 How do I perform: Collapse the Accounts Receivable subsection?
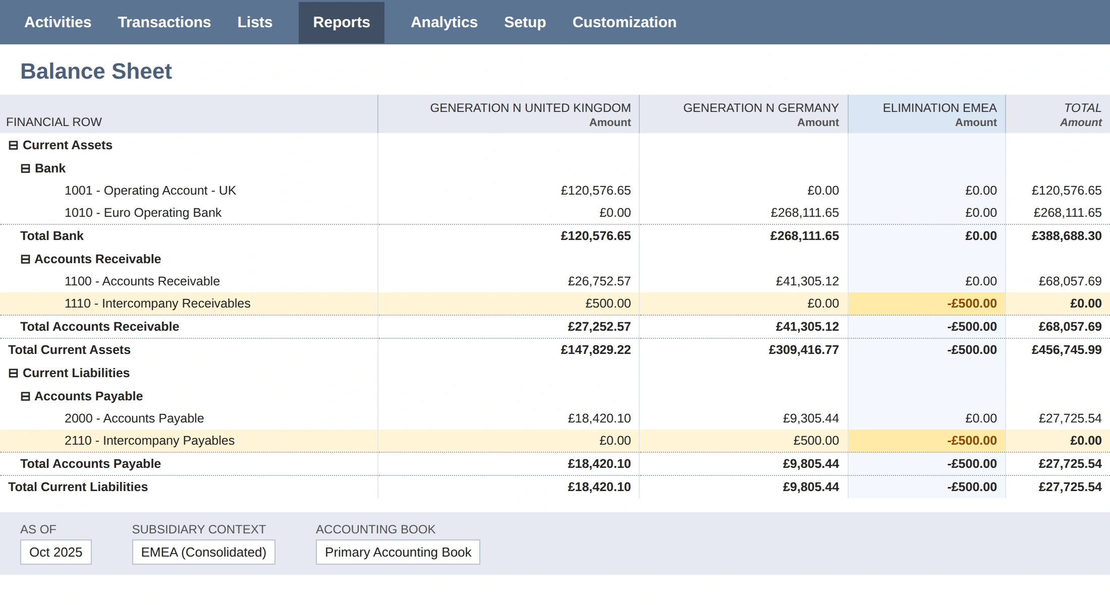[25, 260]
